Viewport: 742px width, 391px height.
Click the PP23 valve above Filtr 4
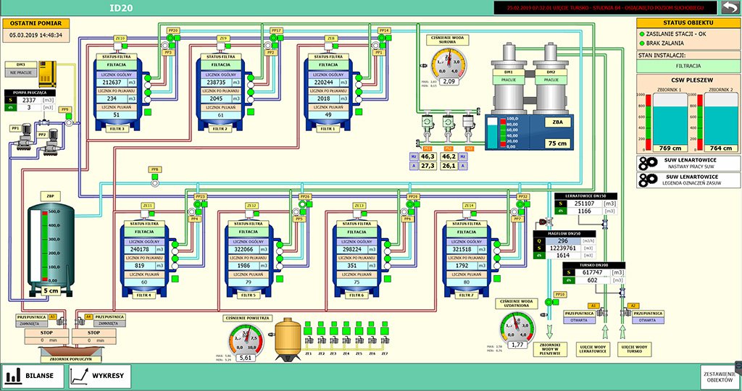[x=197, y=204]
